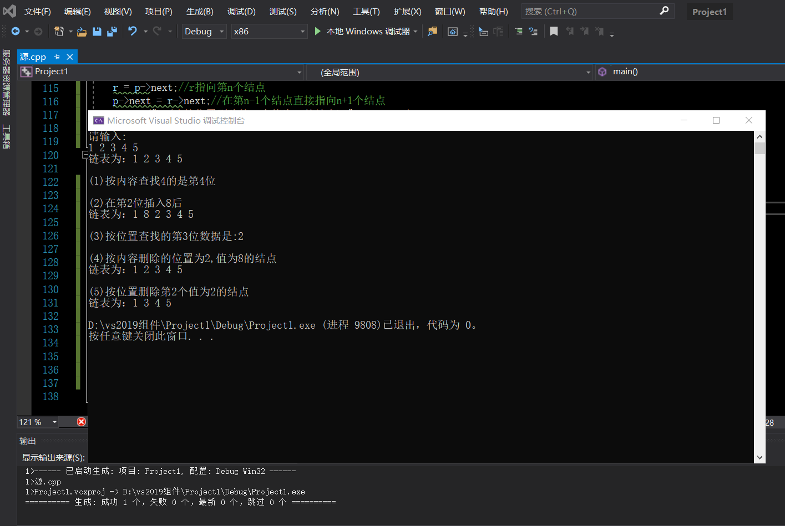The width and height of the screenshot is (785, 526).
Task: Click the open file folder icon
Action: 82,32
